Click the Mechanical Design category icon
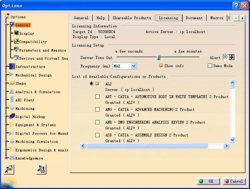 (x=11, y=75)
